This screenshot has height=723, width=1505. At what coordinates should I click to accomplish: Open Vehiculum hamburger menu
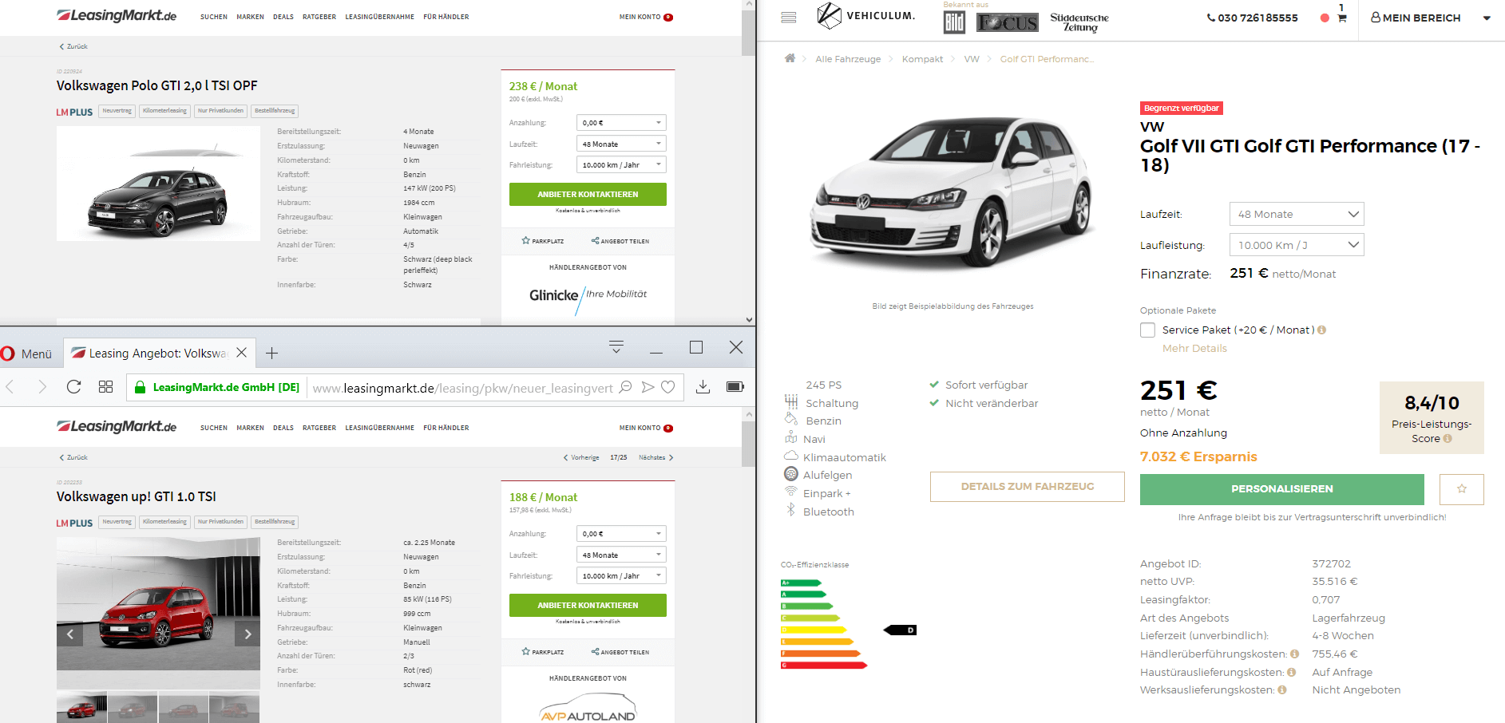(x=789, y=18)
